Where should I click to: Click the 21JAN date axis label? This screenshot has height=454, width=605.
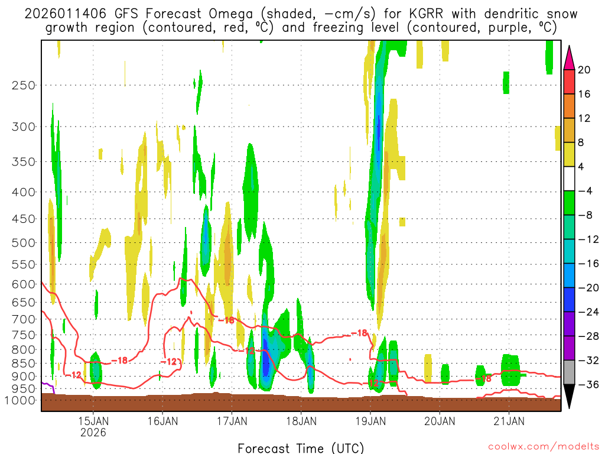tap(509, 421)
